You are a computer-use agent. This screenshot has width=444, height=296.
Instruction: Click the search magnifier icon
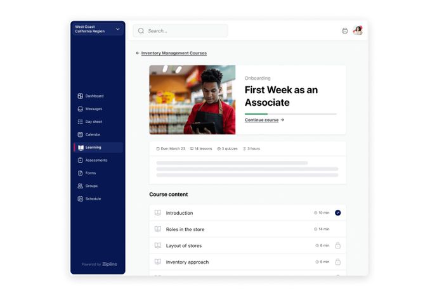click(x=141, y=31)
